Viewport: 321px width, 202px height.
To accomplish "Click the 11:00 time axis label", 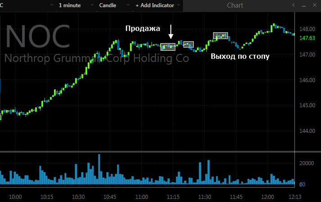I will [x=142, y=197].
